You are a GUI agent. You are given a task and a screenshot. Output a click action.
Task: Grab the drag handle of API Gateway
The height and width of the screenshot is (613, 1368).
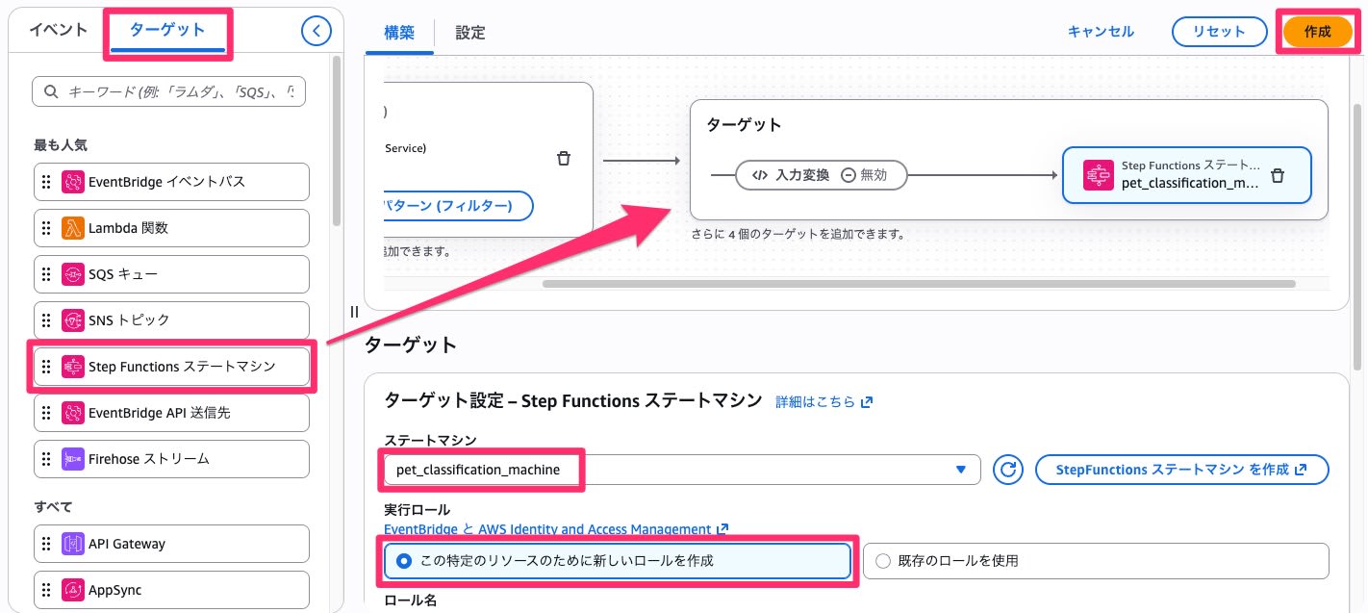click(46, 544)
